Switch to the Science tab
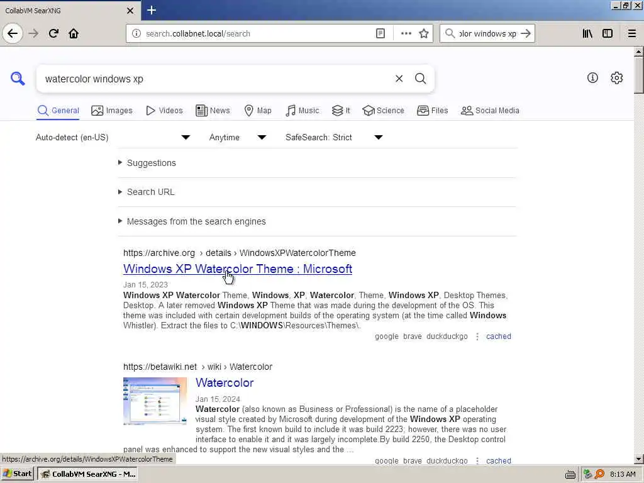This screenshot has height=483, width=644. (383, 111)
